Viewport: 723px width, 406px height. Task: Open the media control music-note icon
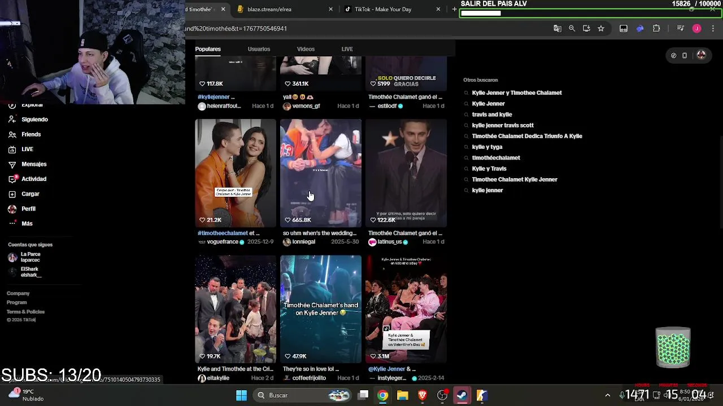681,28
